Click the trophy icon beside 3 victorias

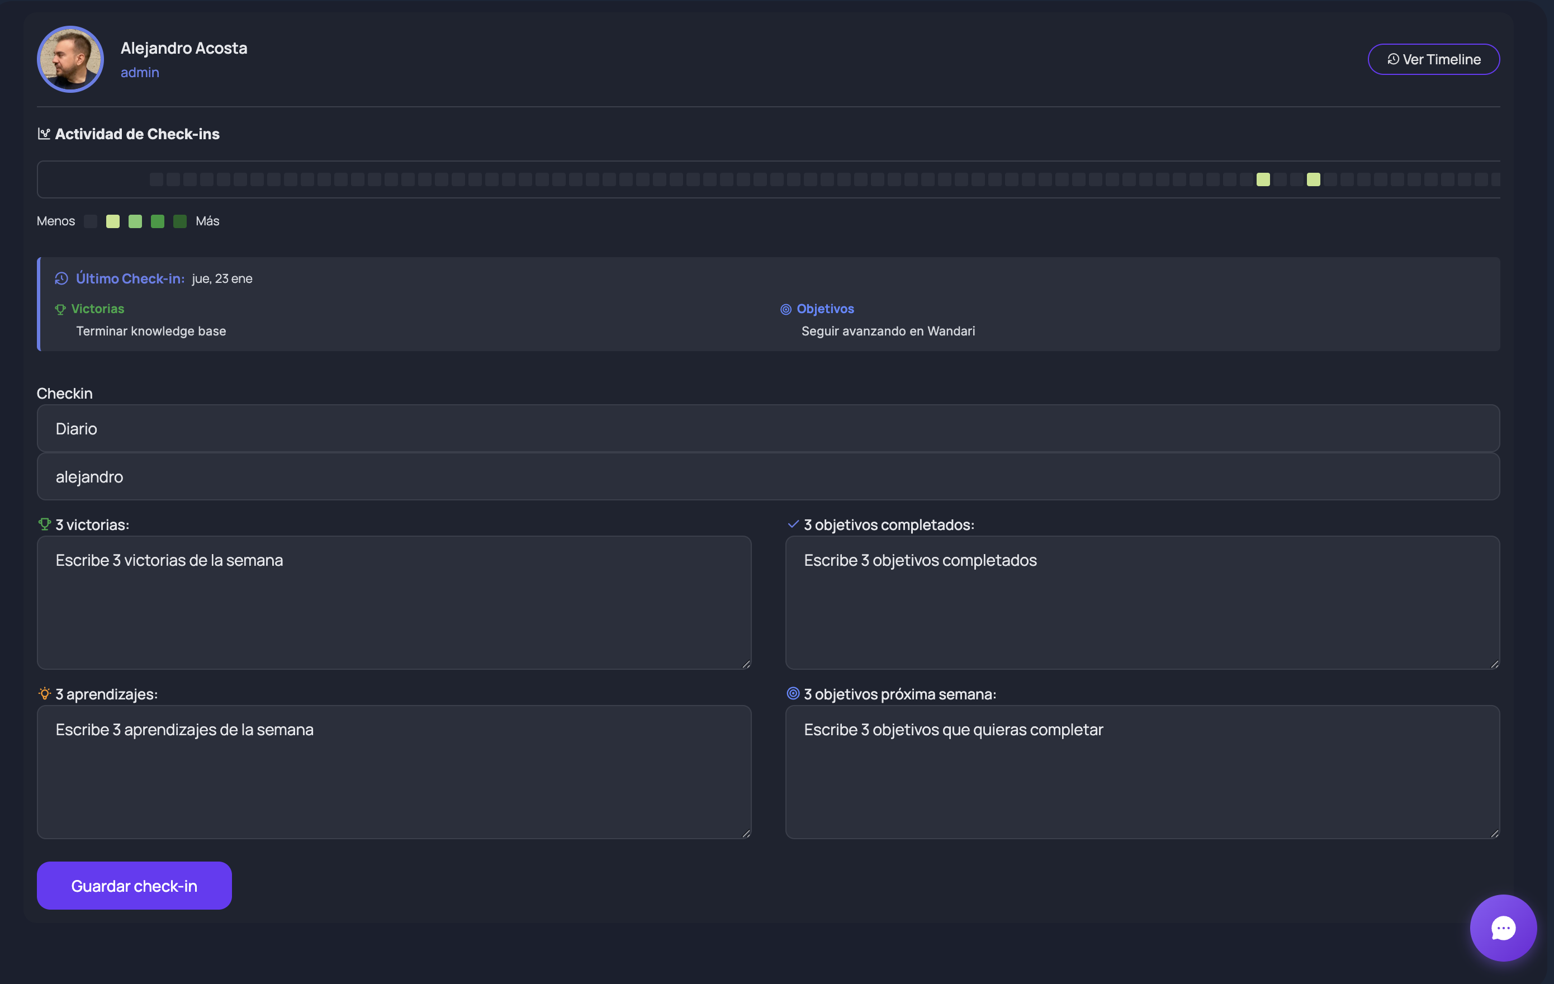45,524
